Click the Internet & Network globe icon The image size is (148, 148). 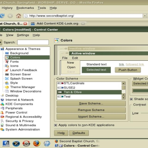pos(2,100)
